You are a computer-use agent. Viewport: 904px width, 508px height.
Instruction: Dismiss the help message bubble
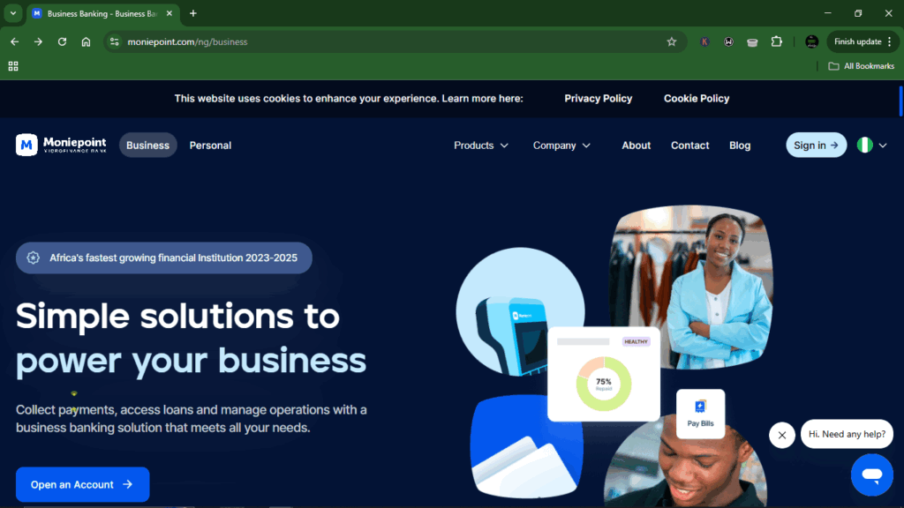782,435
